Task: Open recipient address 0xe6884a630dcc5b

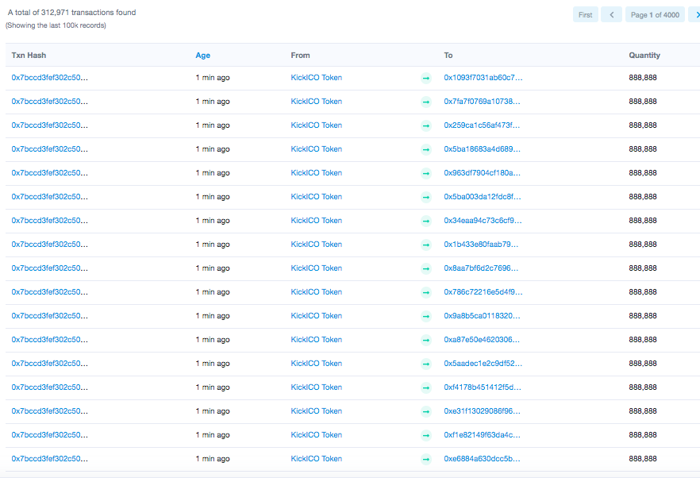Action: 482,459
